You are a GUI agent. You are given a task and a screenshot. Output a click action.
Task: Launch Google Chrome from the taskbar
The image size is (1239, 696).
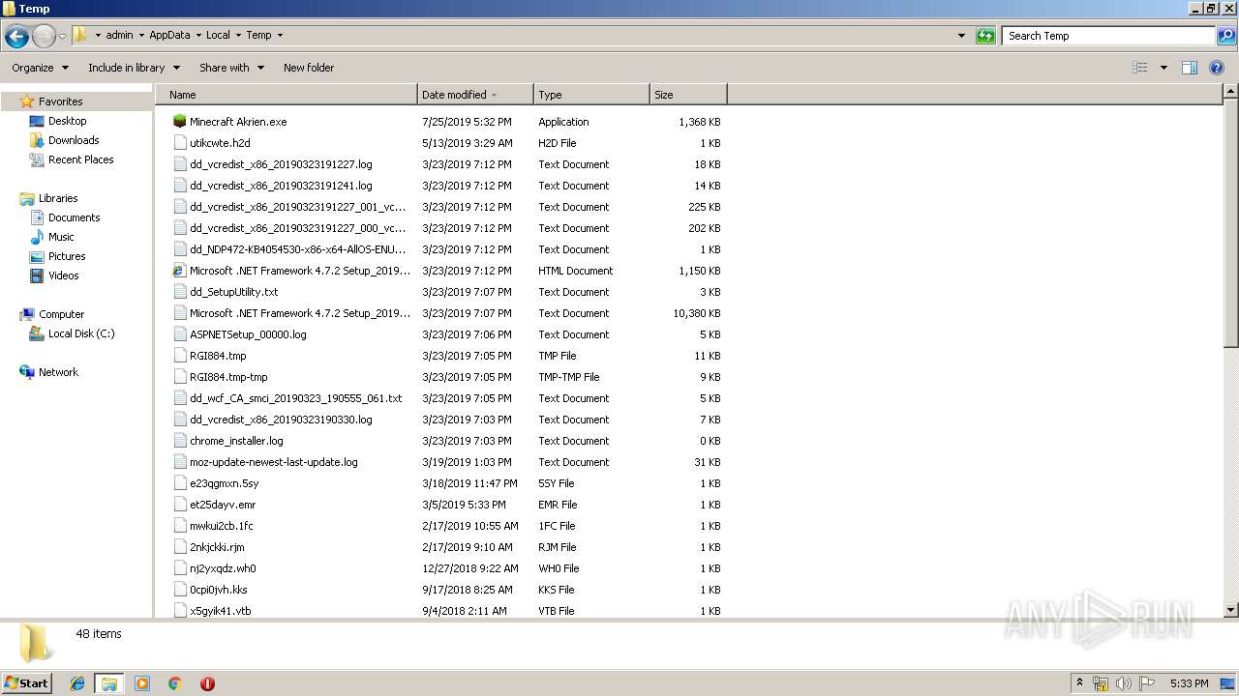(x=175, y=683)
